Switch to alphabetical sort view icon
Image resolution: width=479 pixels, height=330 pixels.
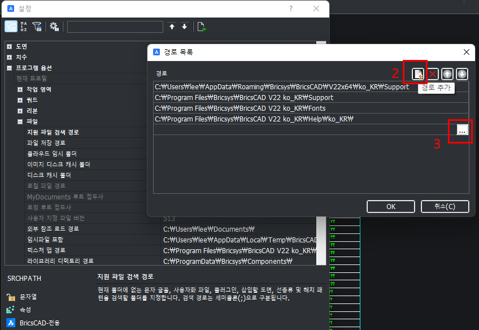coord(24,27)
